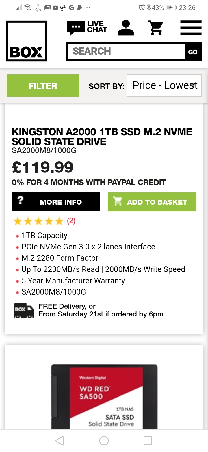Tap the BOX logo
Image resolution: width=208 pixels, height=452 pixels.
click(x=26, y=41)
